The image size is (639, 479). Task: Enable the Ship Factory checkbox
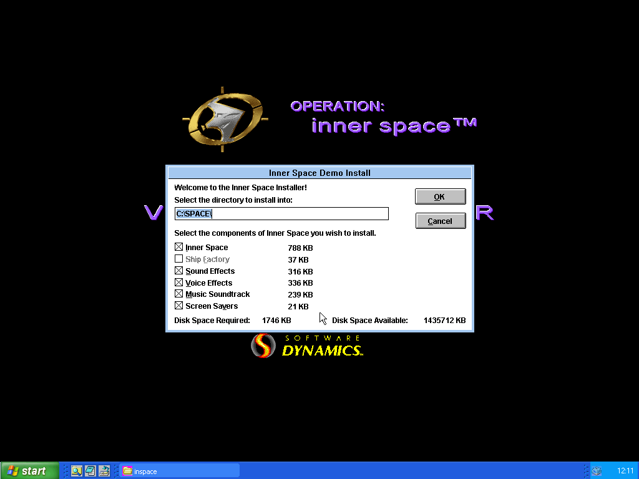point(179,259)
